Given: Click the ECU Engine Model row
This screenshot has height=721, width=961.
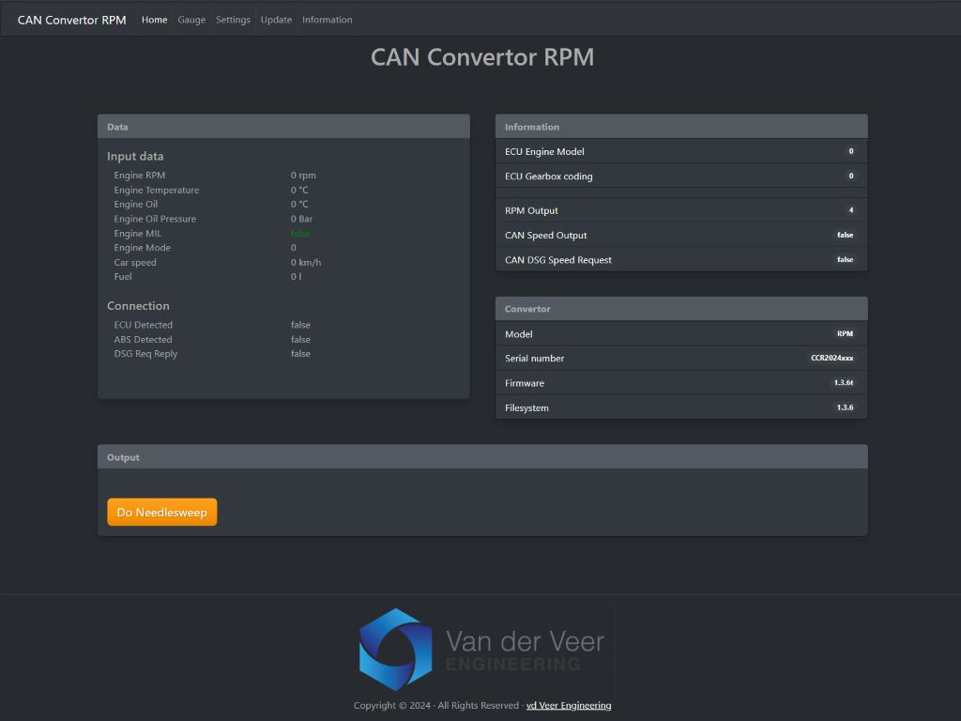Looking at the screenshot, I should [681, 151].
